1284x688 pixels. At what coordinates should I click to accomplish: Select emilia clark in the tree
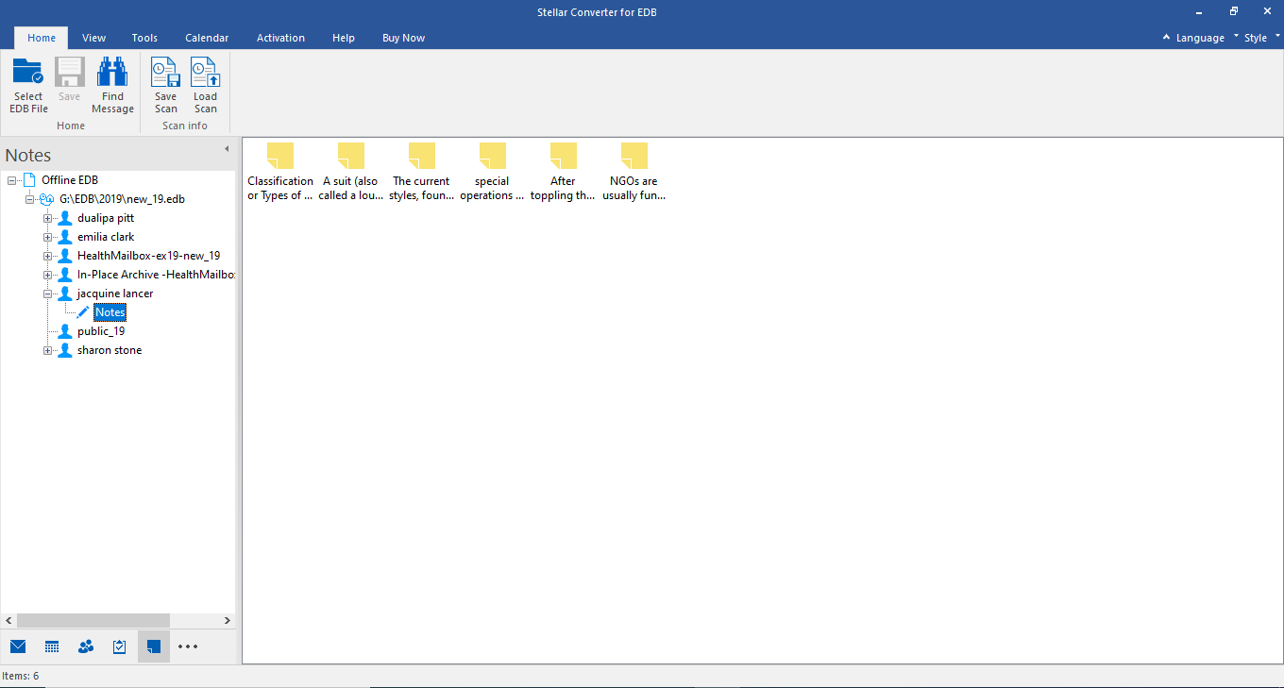(x=106, y=237)
